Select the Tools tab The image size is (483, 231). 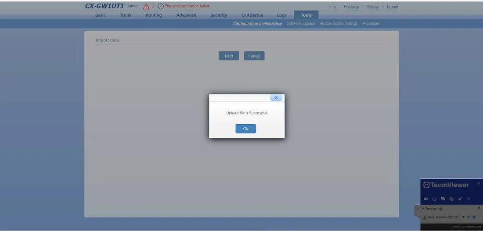[306, 15]
